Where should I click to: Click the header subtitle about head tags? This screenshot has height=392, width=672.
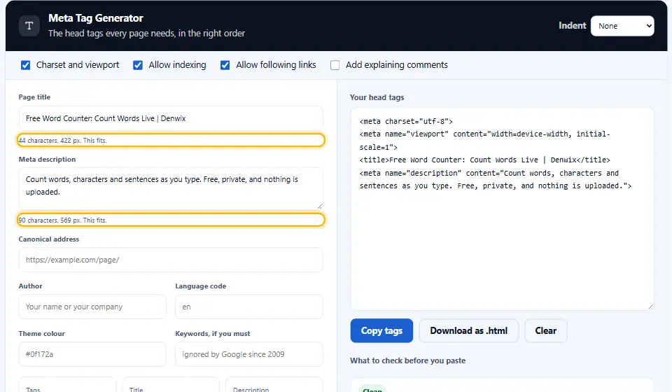click(x=146, y=34)
